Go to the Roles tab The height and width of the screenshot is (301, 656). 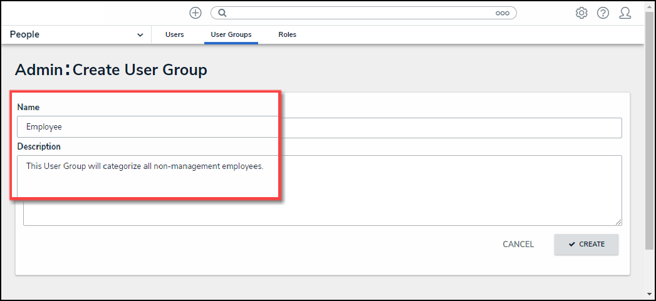click(x=288, y=34)
